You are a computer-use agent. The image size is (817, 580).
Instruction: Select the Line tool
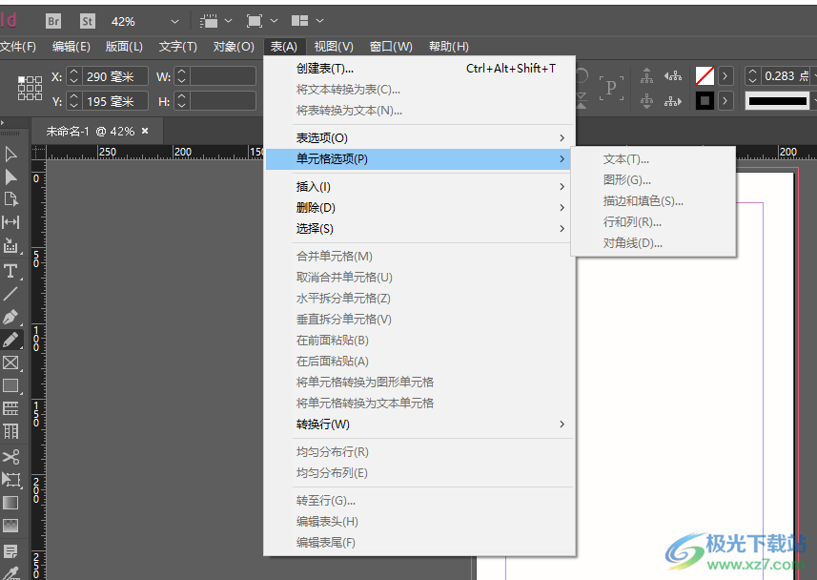click(12, 294)
